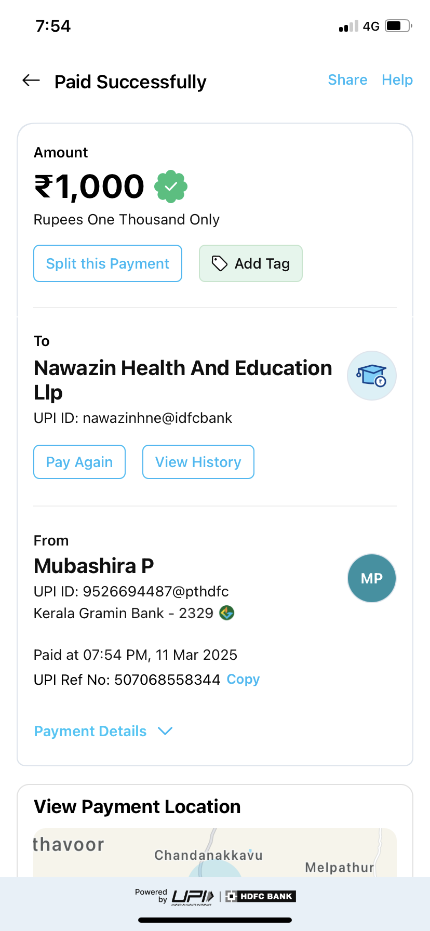Tap Pay Again button
The image size is (430, 931).
click(79, 462)
